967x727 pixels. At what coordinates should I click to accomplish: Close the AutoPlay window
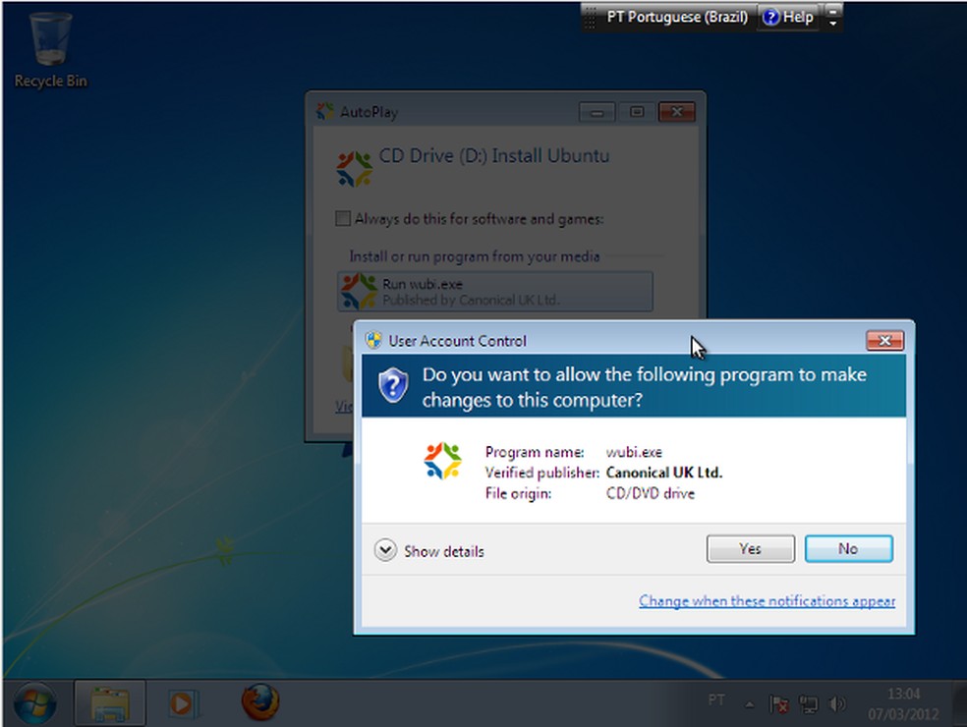click(676, 112)
